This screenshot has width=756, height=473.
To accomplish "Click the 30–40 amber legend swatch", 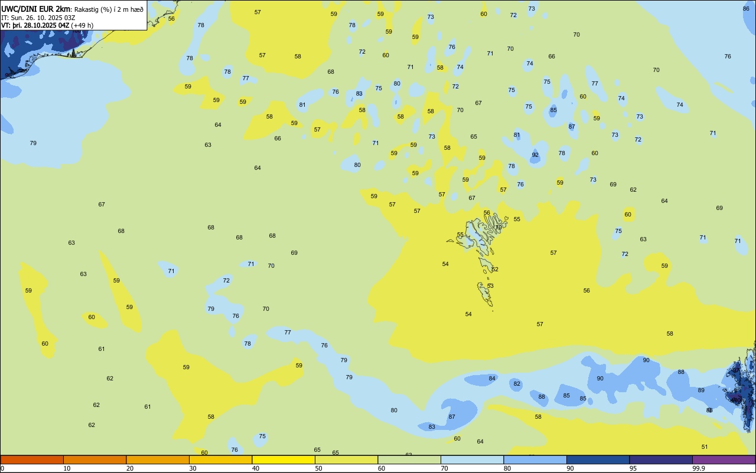I will (220, 459).
